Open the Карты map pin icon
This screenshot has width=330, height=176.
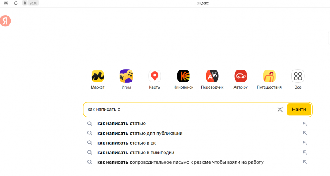[155, 76]
